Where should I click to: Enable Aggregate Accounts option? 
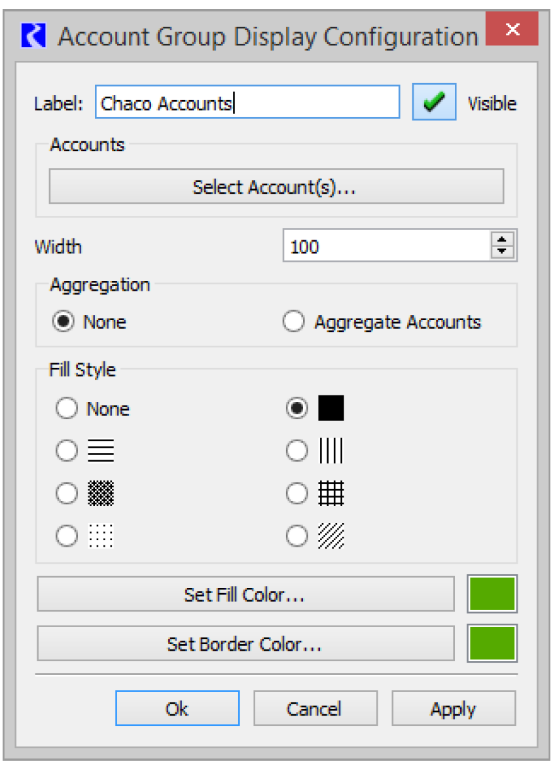tap(293, 322)
